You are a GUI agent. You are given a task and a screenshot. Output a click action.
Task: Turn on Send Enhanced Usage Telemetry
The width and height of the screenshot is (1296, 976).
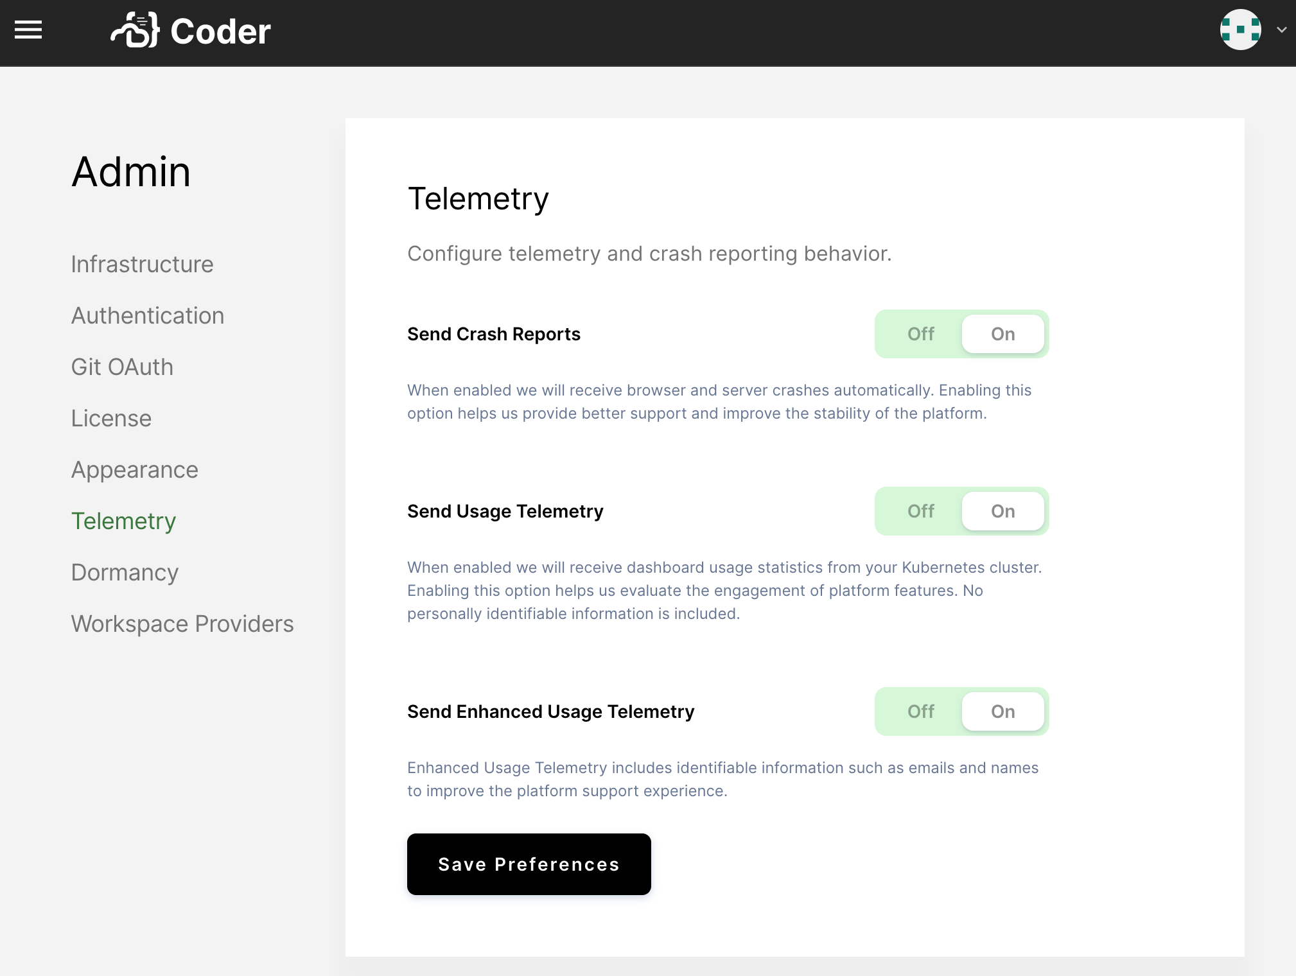coord(1002,711)
